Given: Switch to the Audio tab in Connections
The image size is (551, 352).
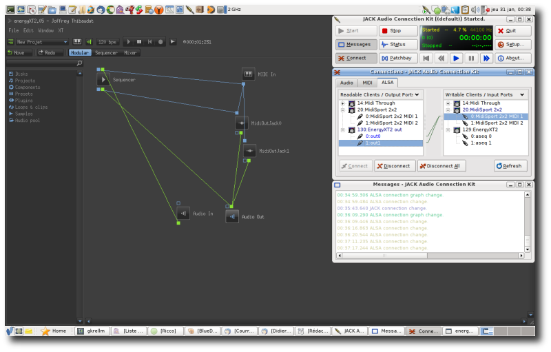Looking at the screenshot, I should (x=346, y=83).
